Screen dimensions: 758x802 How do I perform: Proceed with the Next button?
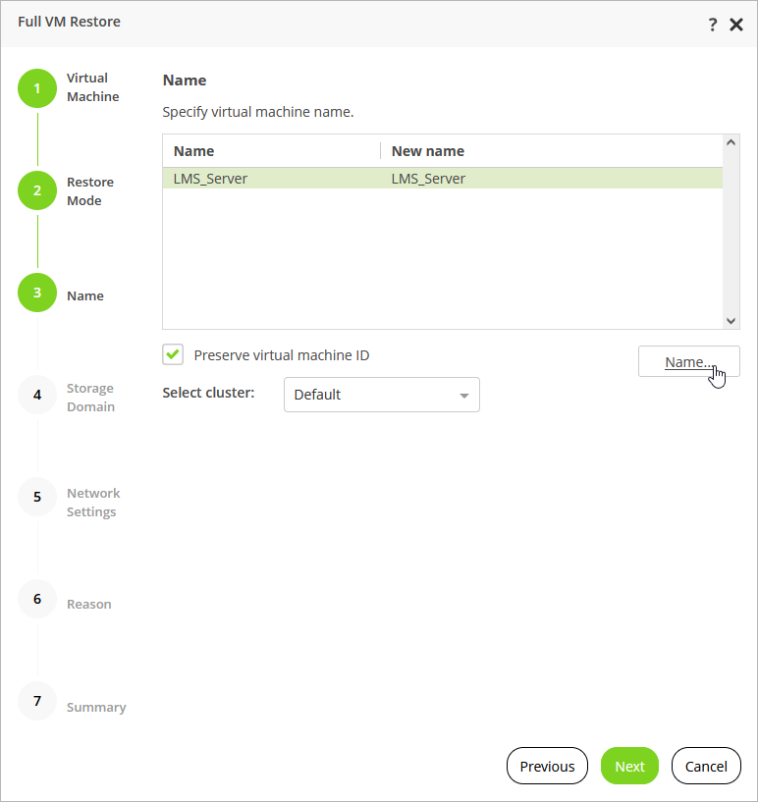(x=629, y=766)
